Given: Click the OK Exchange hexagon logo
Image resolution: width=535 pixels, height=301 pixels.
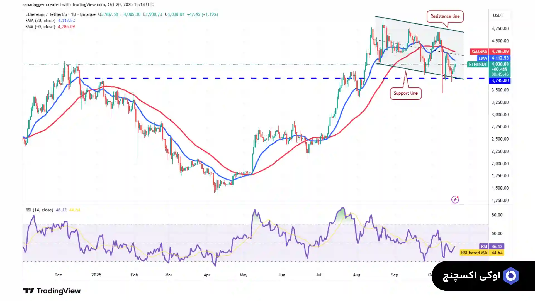Looking at the screenshot, I should coord(511,276).
